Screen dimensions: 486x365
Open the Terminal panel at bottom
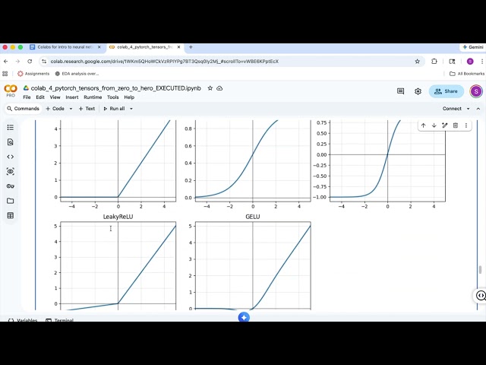coord(59,319)
